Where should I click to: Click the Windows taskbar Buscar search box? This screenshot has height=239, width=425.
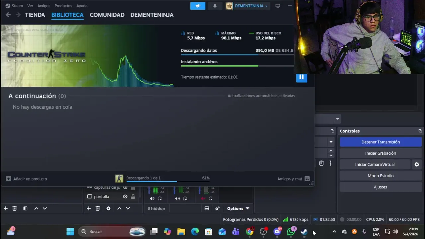coord(112,232)
